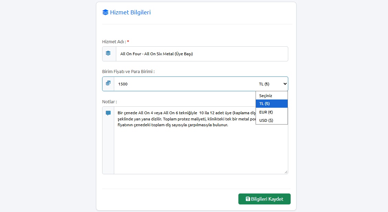Click the comment bubble icon in Notlar
This screenshot has width=388, height=212.
point(108,113)
